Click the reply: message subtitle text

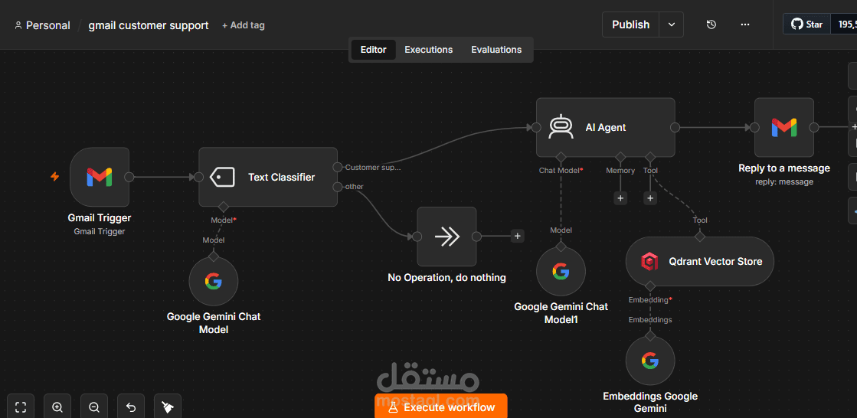(784, 182)
